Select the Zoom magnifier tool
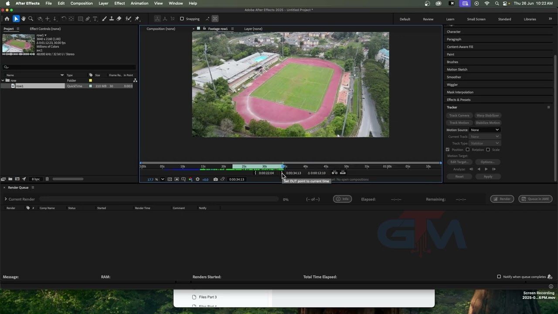558x314 pixels. [x=31, y=19]
